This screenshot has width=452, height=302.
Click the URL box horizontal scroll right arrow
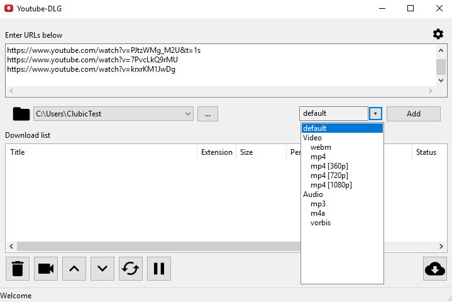point(431,91)
